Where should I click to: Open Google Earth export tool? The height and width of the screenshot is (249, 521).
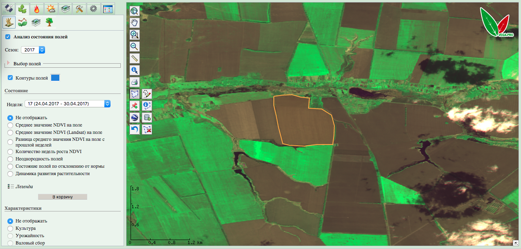tap(134, 117)
